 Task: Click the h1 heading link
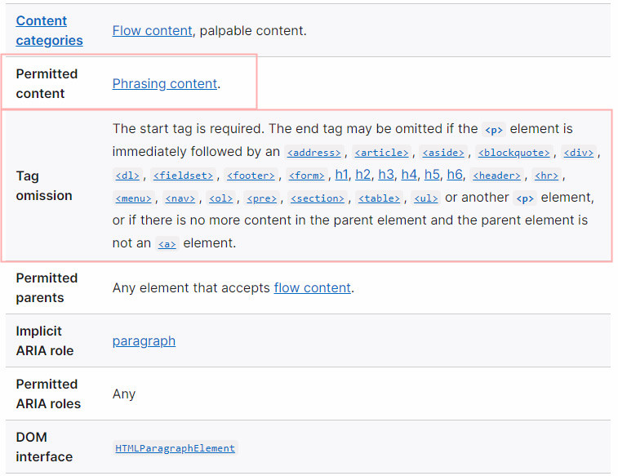341,175
